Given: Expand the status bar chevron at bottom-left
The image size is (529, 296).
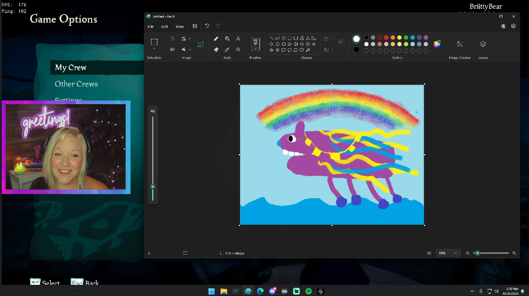Looking at the screenshot, I should [149, 253].
